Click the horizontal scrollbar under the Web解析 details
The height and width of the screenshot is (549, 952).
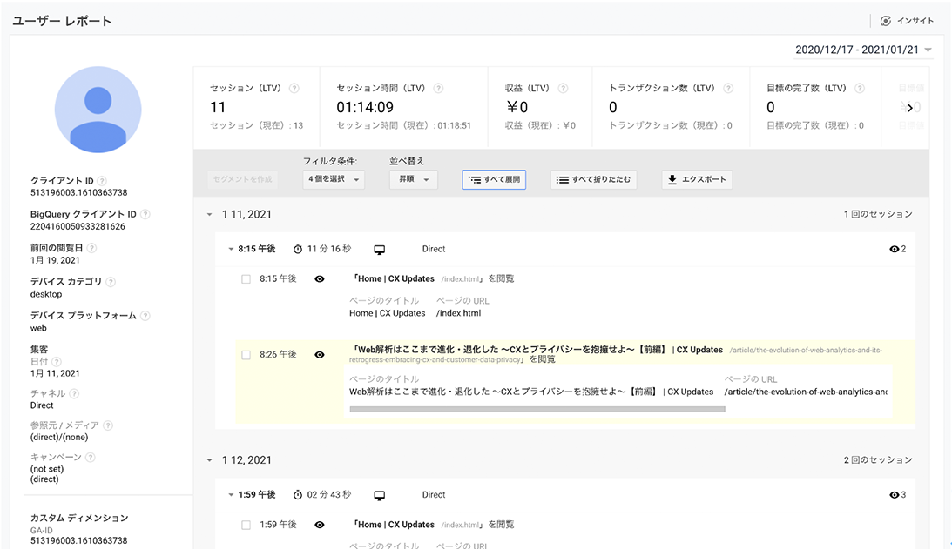[537, 408]
